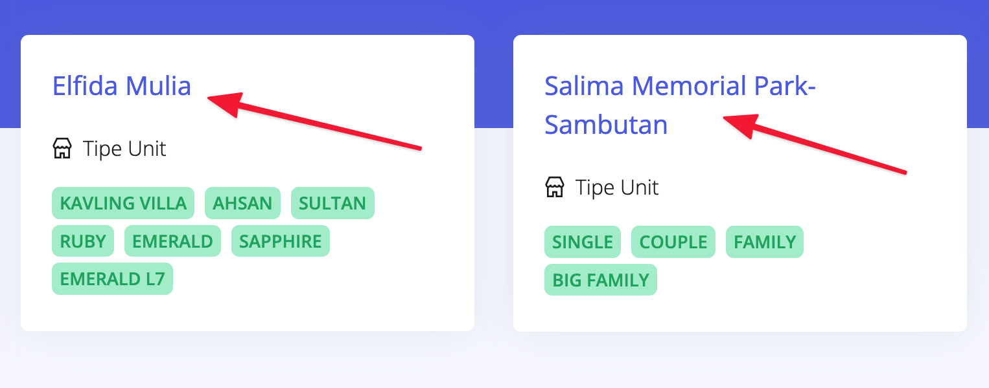
Task: Click Tipe Unit label in Salima Memorial card
Action: (617, 188)
